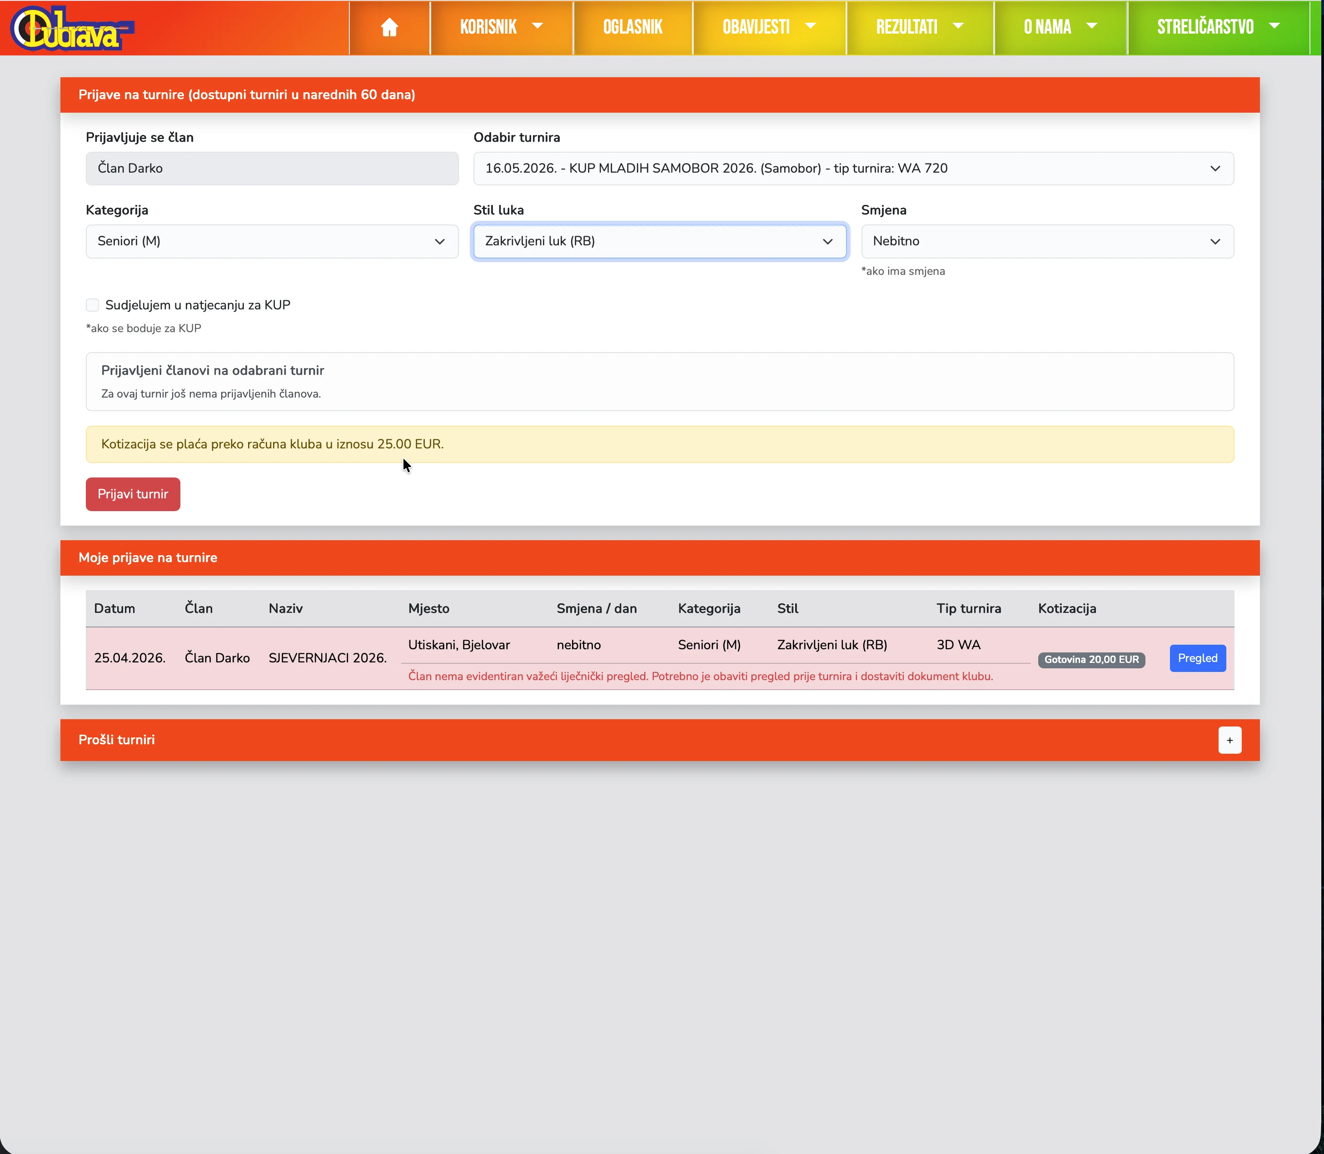Open the Kategorija dropdown
Screen dimensions: 1324x1154
(x=272, y=242)
